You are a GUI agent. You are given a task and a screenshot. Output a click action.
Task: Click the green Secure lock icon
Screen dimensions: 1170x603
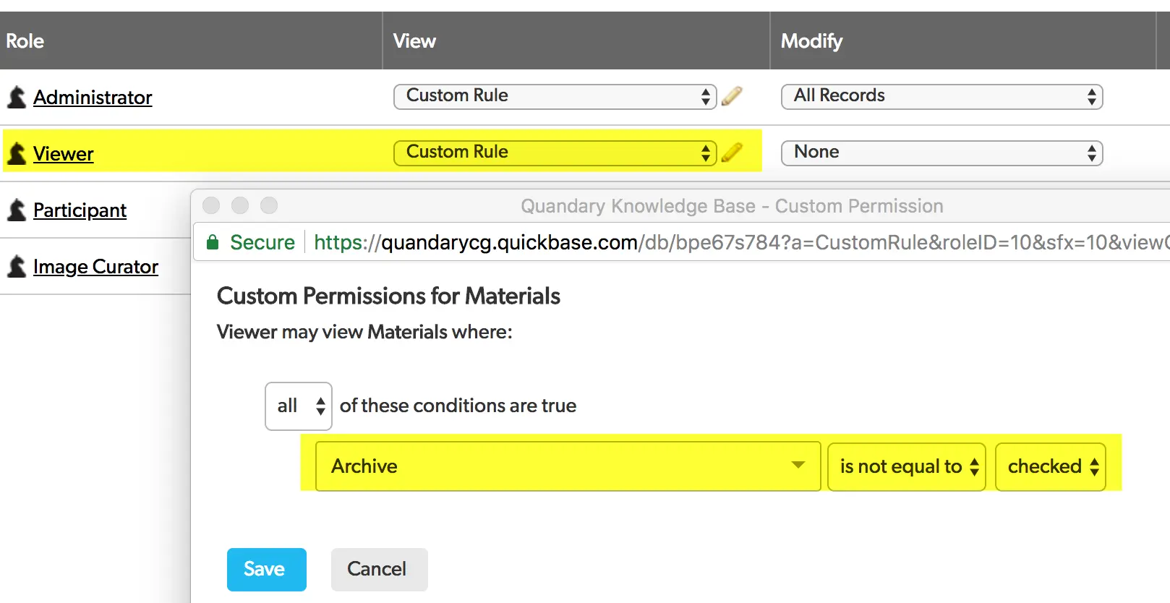pos(213,242)
